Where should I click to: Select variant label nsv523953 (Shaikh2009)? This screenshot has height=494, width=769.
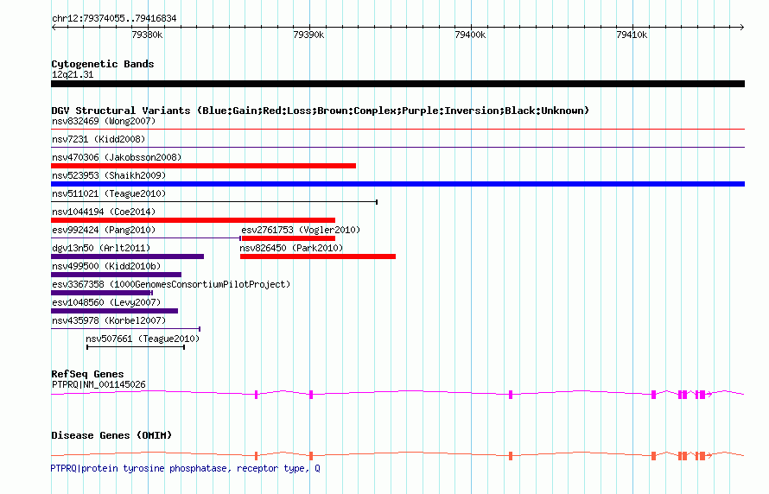[x=109, y=175]
